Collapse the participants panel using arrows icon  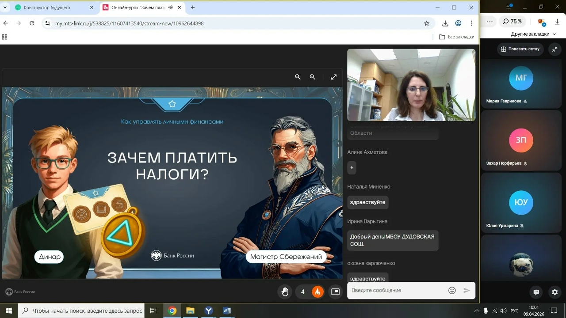tap(555, 49)
